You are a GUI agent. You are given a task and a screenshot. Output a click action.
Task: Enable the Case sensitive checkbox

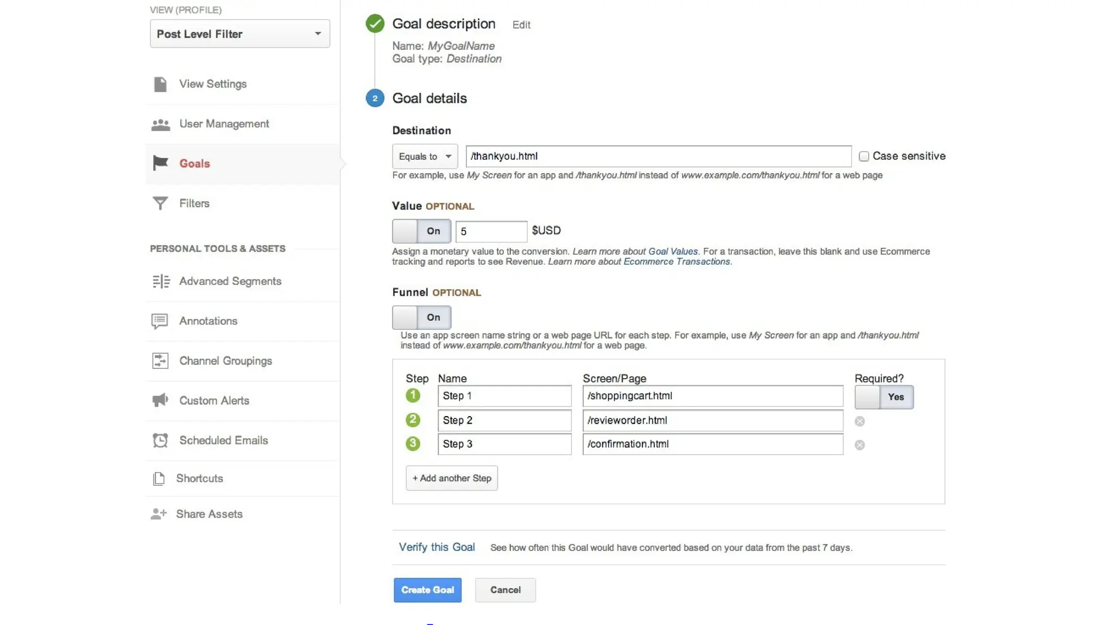click(864, 156)
